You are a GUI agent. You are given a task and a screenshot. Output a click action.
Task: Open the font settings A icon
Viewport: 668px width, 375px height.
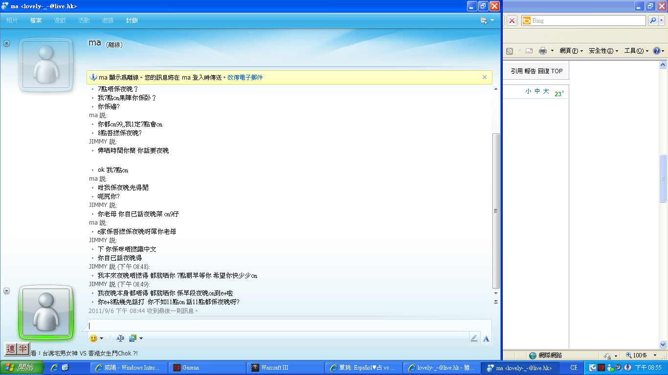coord(486,338)
